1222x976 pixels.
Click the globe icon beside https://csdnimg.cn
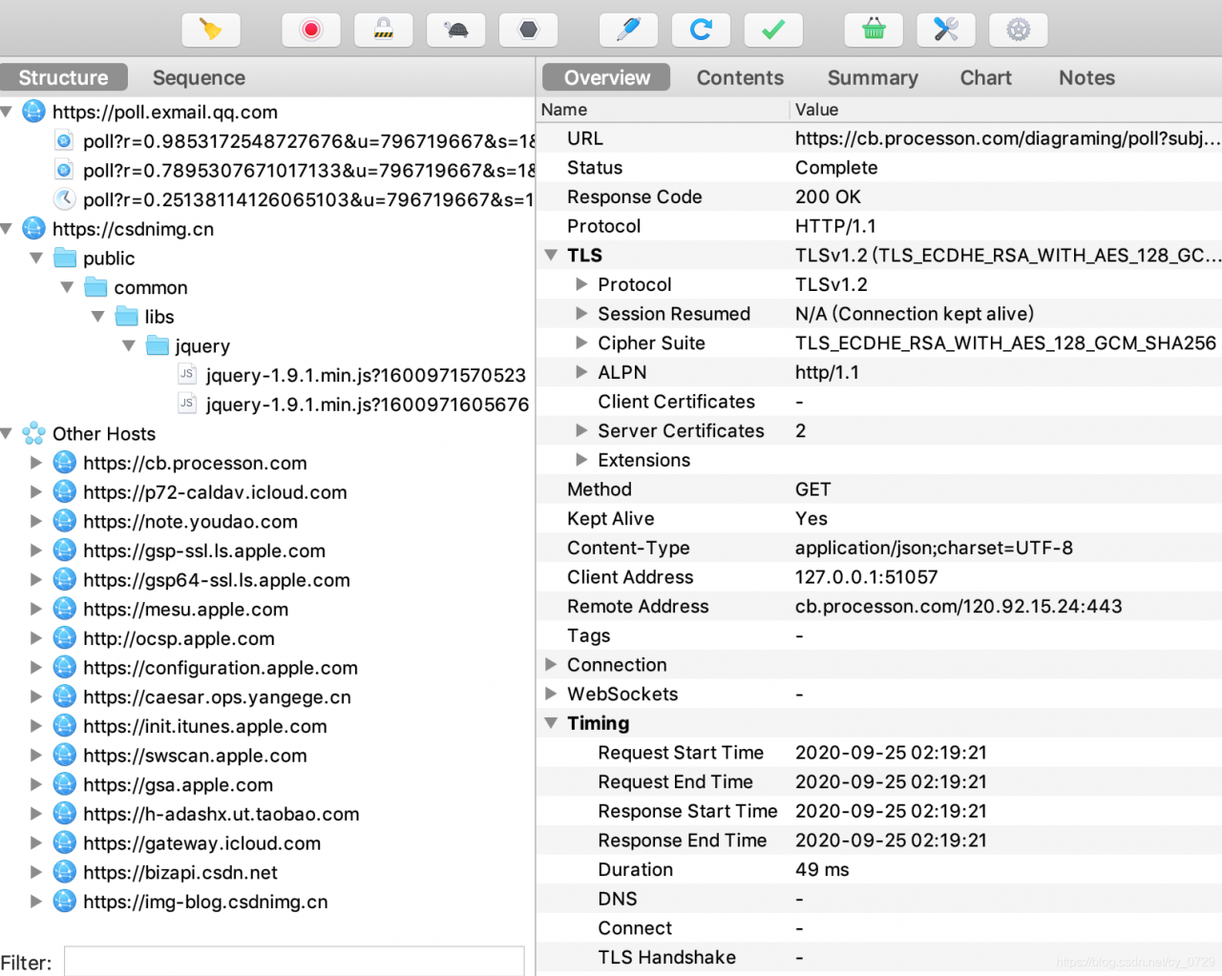click(x=33, y=229)
